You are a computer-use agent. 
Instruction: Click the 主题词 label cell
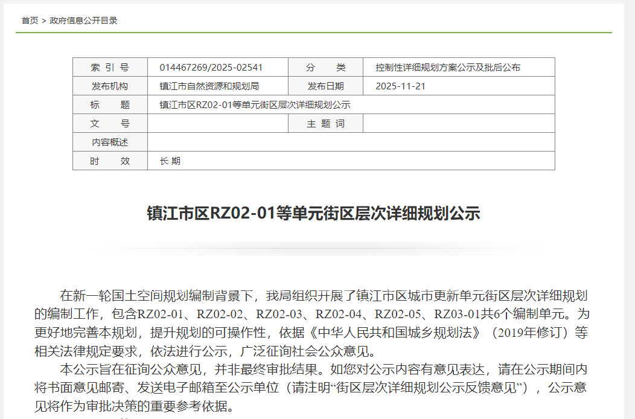click(x=325, y=124)
